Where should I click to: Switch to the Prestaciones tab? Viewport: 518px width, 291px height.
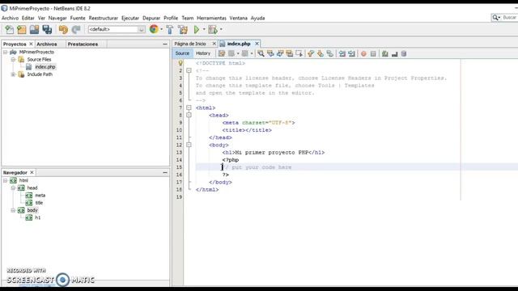pyautogui.click(x=83, y=44)
